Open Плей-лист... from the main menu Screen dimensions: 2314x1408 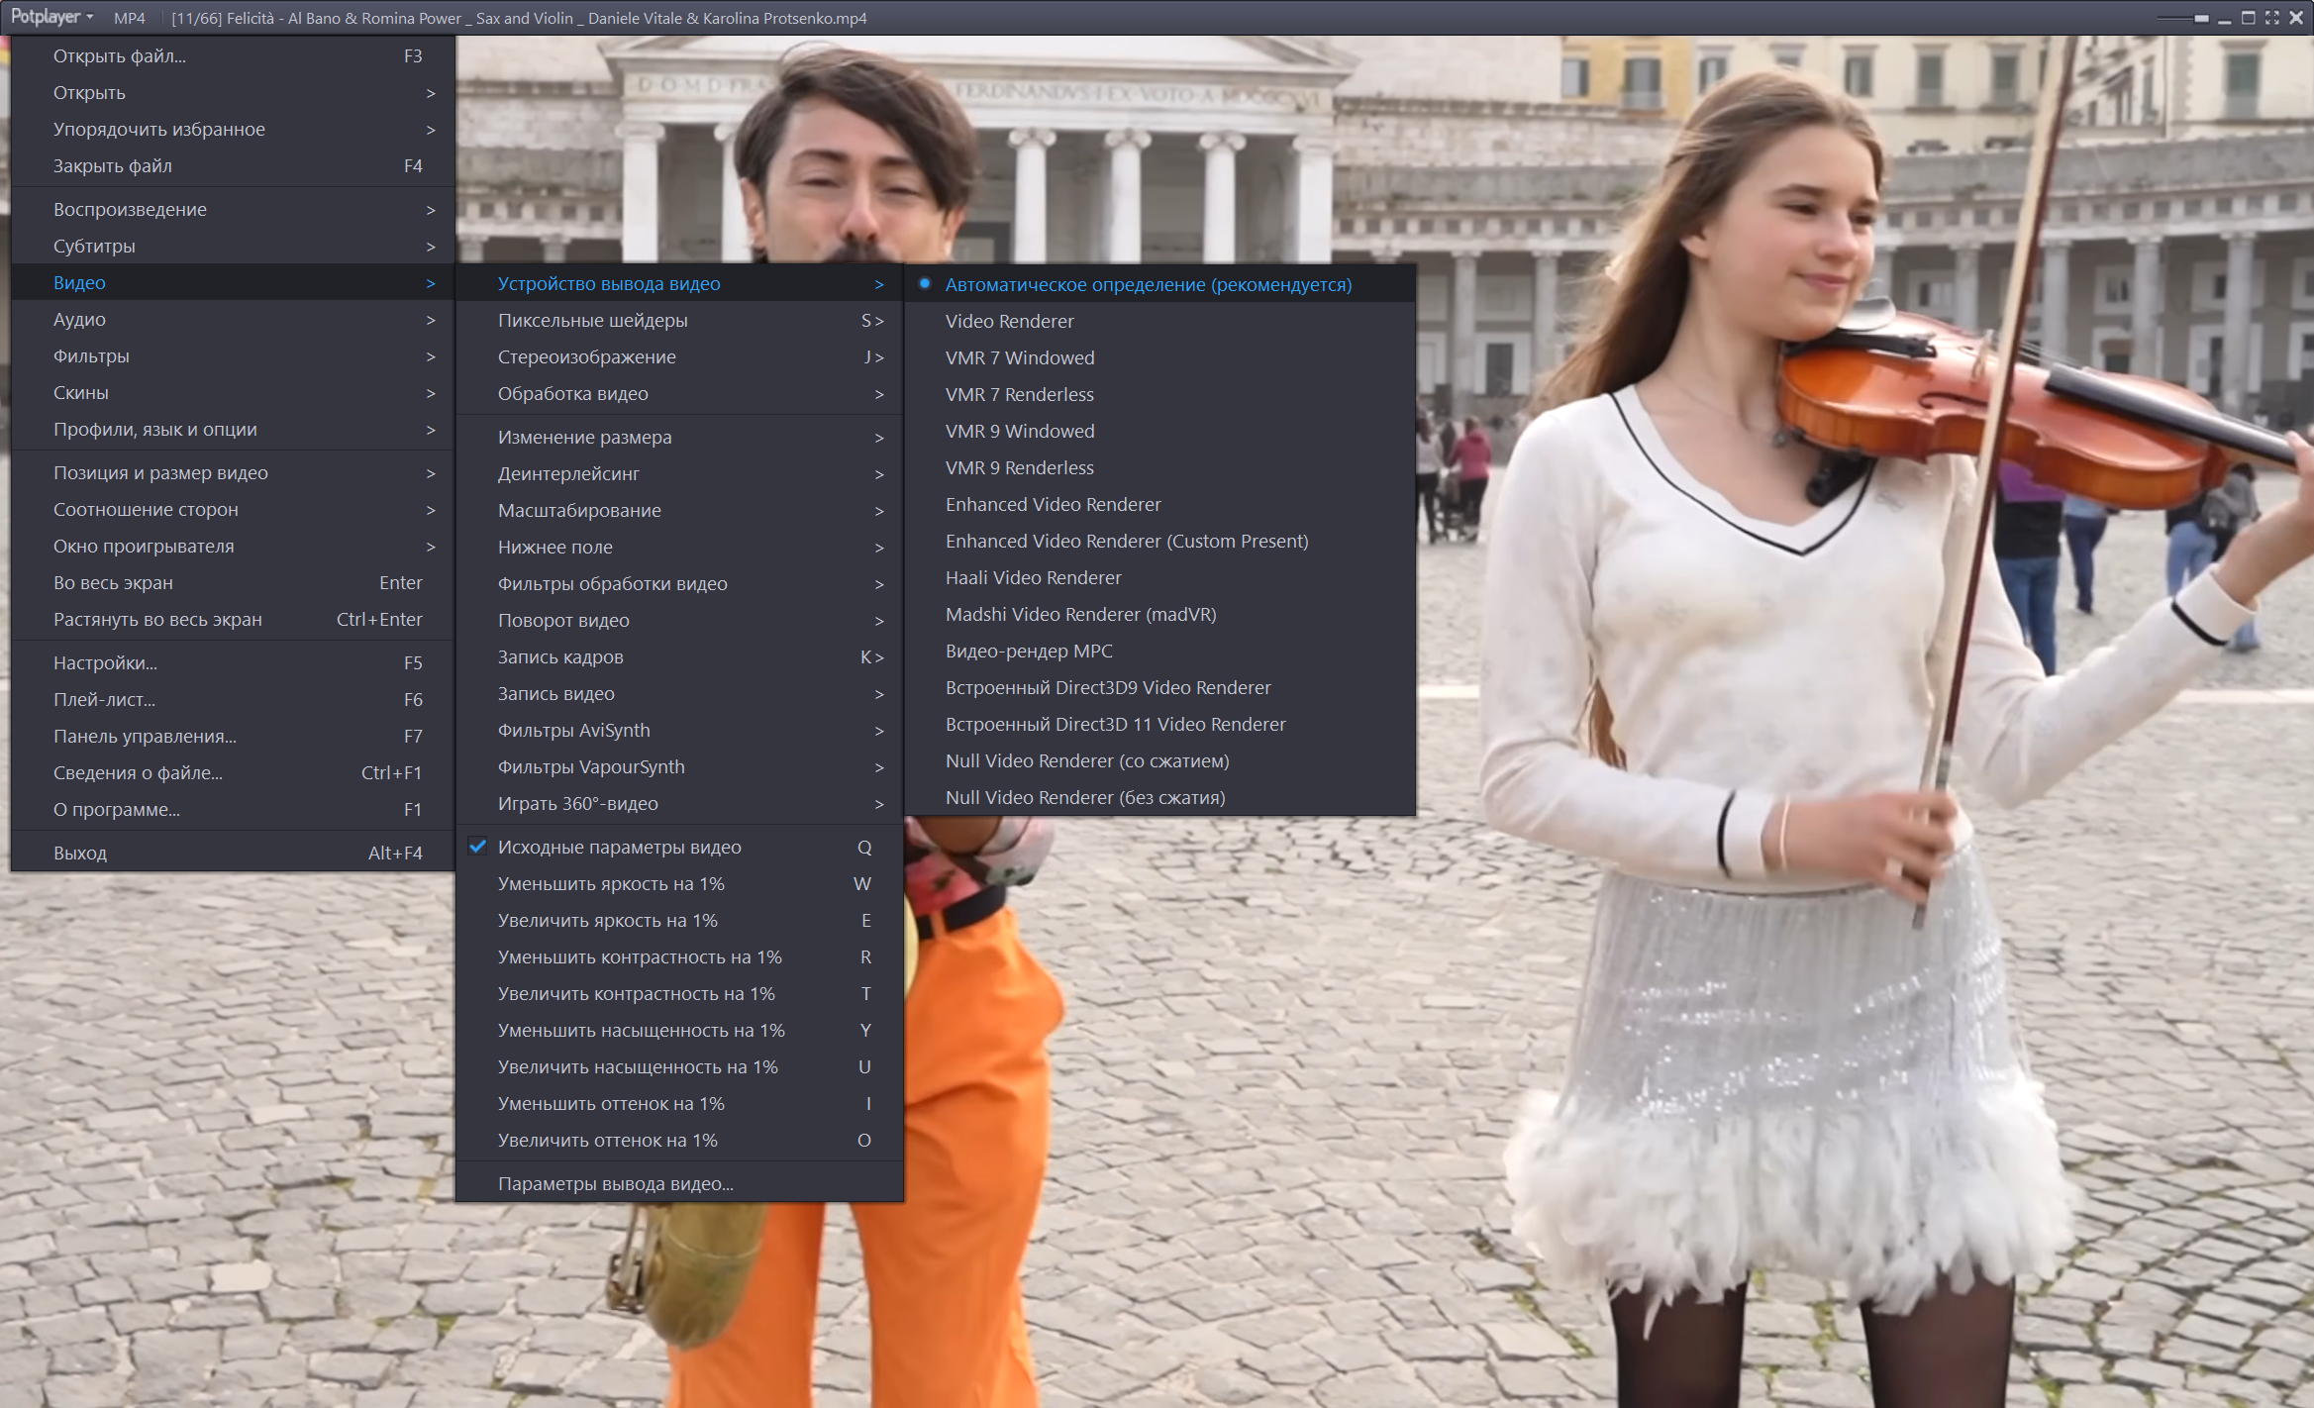tap(104, 699)
